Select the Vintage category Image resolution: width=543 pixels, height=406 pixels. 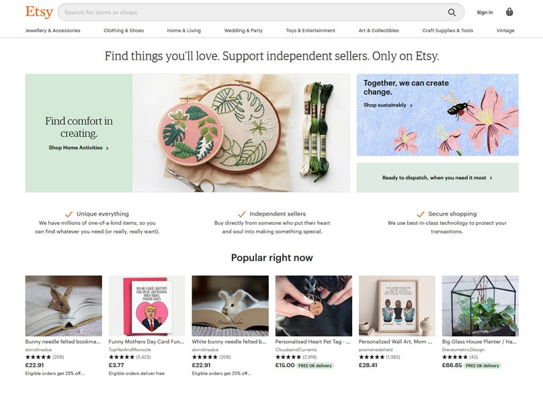505,30
